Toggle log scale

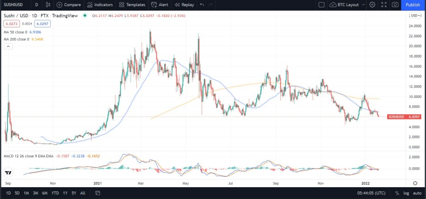pyautogui.click(x=406, y=193)
